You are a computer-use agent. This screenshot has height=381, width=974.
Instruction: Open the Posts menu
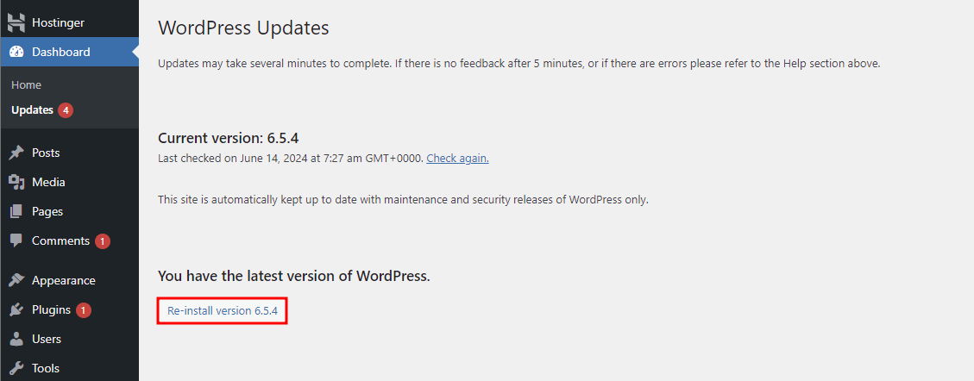pos(46,153)
